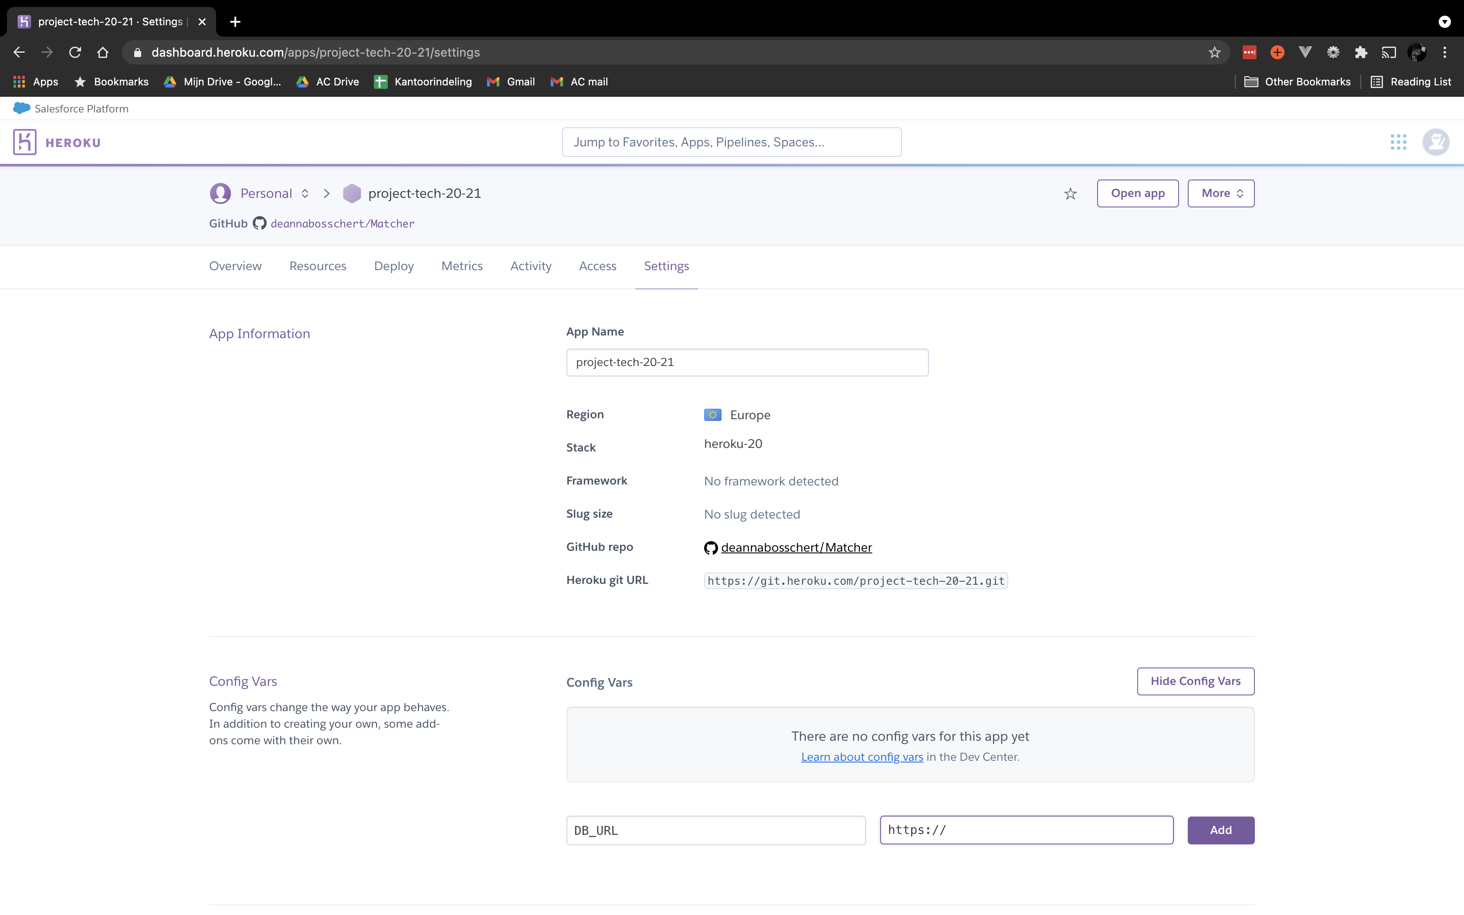Open the GitHub repo deannabosschert/Matcher
Image resolution: width=1464 pixels, height=915 pixels.
click(x=796, y=547)
